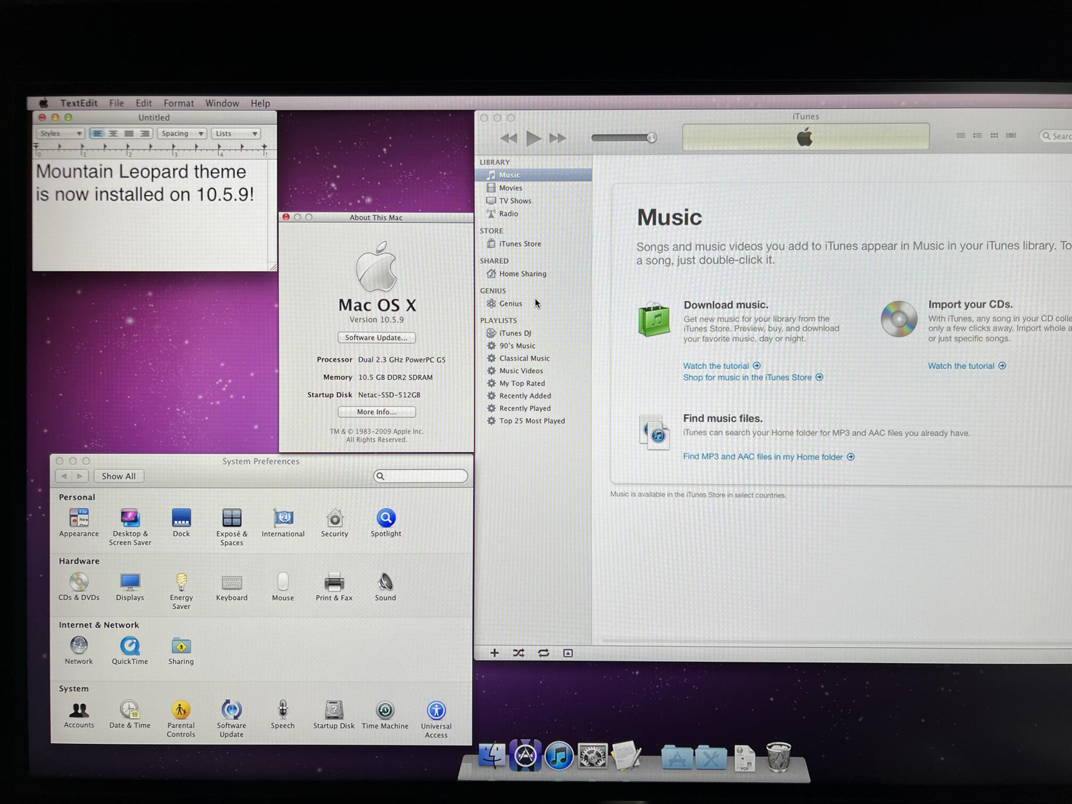Click the Finder icon in the Dock
This screenshot has height=804, width=1072.
(x=492, y=756)
